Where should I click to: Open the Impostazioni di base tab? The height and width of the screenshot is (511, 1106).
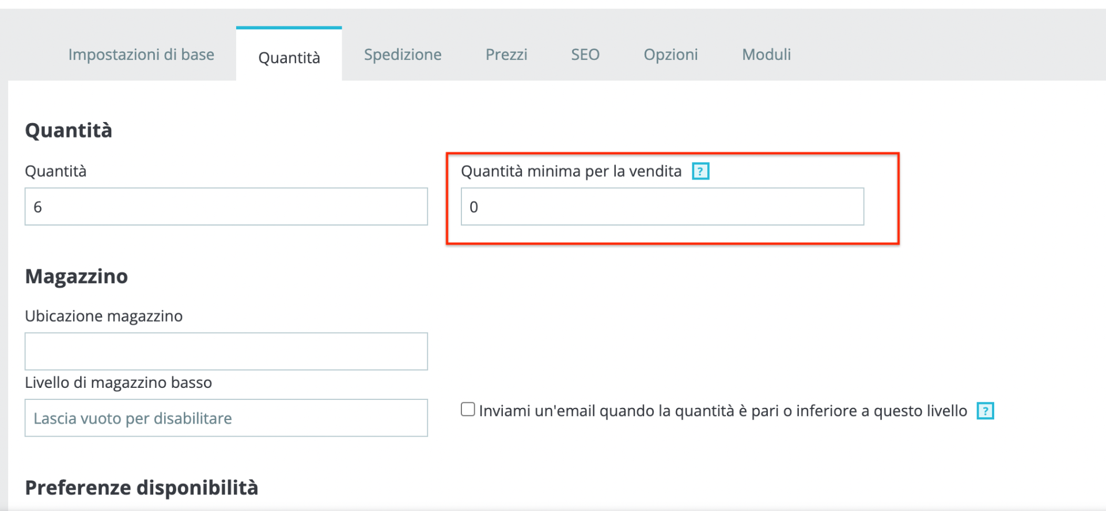tap(141, 55)
